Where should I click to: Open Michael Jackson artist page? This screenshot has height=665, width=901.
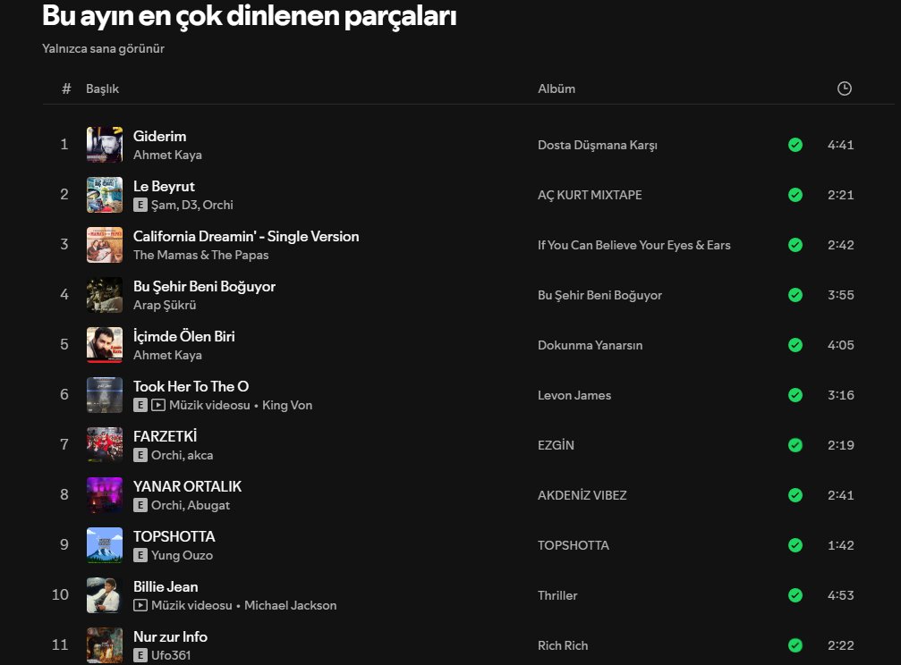pos(290,605)
